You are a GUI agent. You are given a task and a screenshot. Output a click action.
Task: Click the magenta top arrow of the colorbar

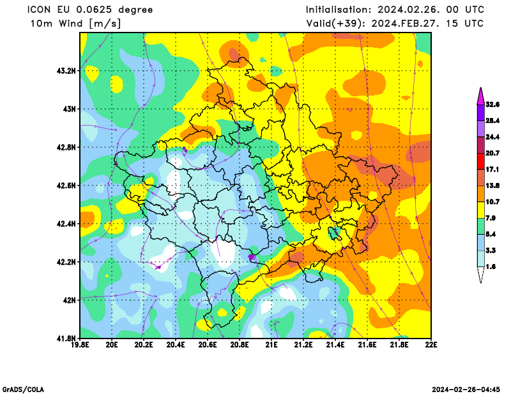coord(481,97)
